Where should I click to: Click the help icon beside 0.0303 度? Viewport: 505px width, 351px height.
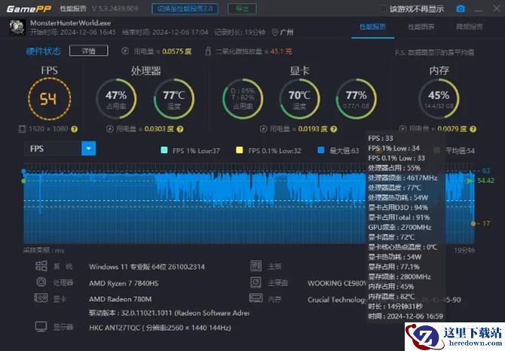(180, 129)
